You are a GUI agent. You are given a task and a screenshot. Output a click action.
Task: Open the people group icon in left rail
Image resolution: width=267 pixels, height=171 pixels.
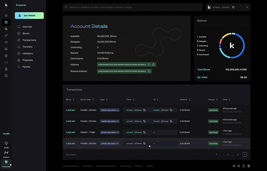(6, 42)
